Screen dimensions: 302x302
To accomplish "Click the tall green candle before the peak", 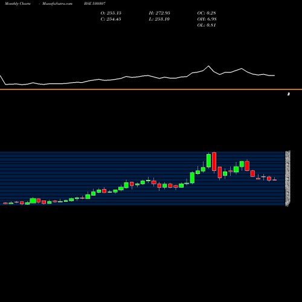I will [209, 161].
